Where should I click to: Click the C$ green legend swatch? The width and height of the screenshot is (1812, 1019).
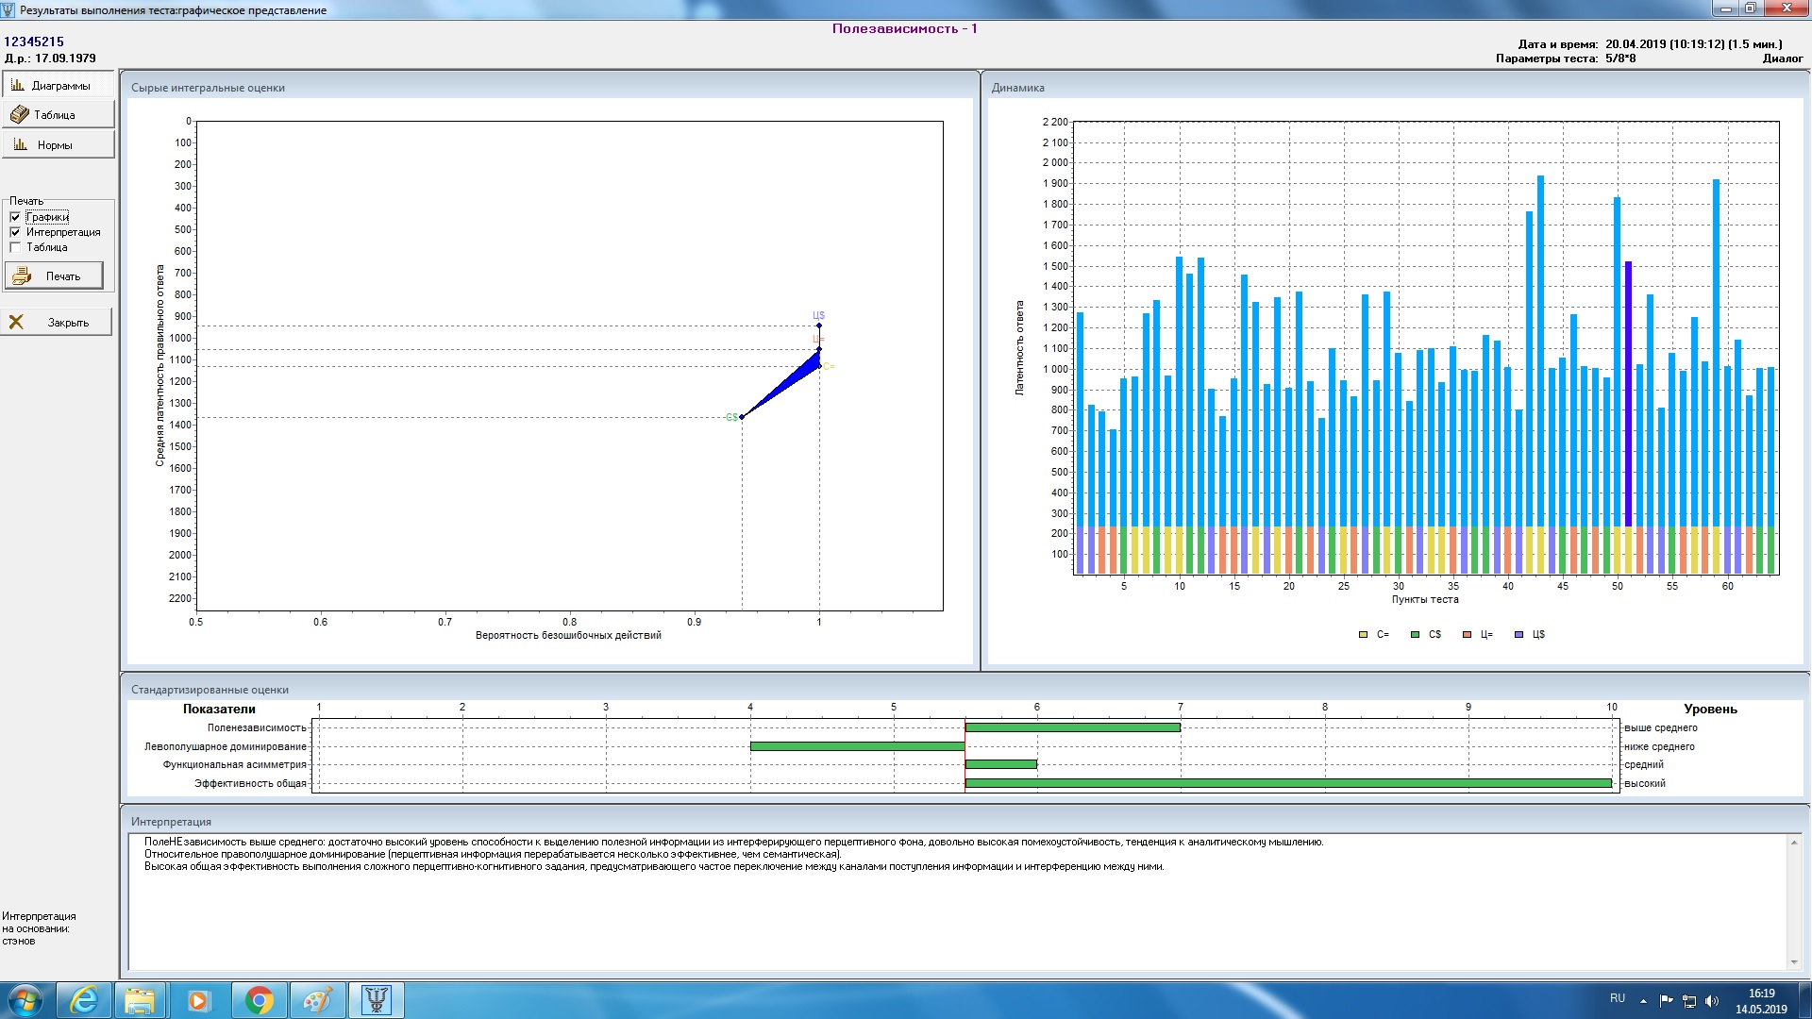click(1415, 635)
